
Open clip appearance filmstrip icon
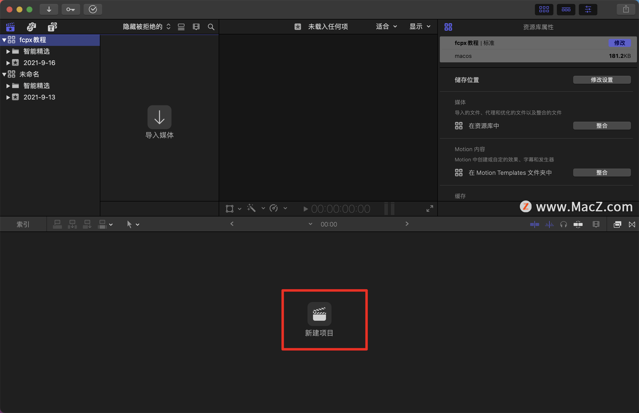(596, 224)
